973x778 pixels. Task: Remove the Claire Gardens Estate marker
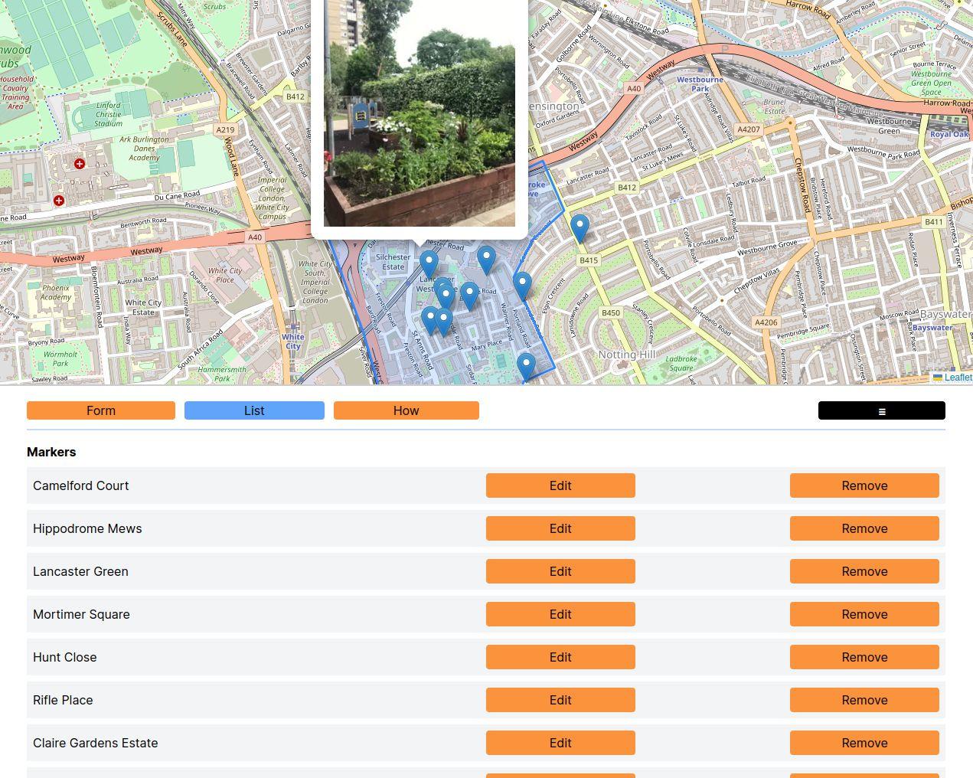click(864, 743)
